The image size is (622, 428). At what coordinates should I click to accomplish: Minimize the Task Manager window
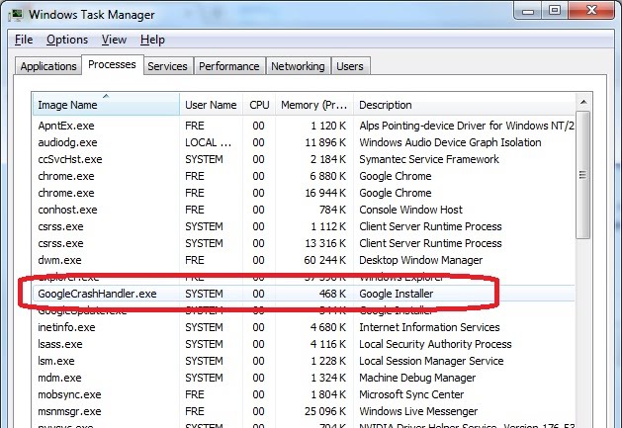528,11
